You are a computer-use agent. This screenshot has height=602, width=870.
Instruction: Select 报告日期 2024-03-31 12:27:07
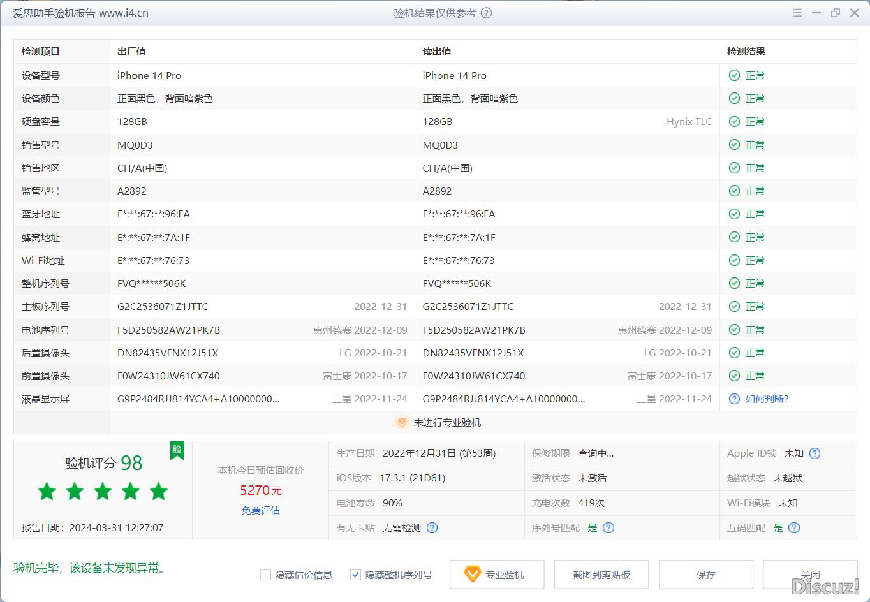[92, 527]
